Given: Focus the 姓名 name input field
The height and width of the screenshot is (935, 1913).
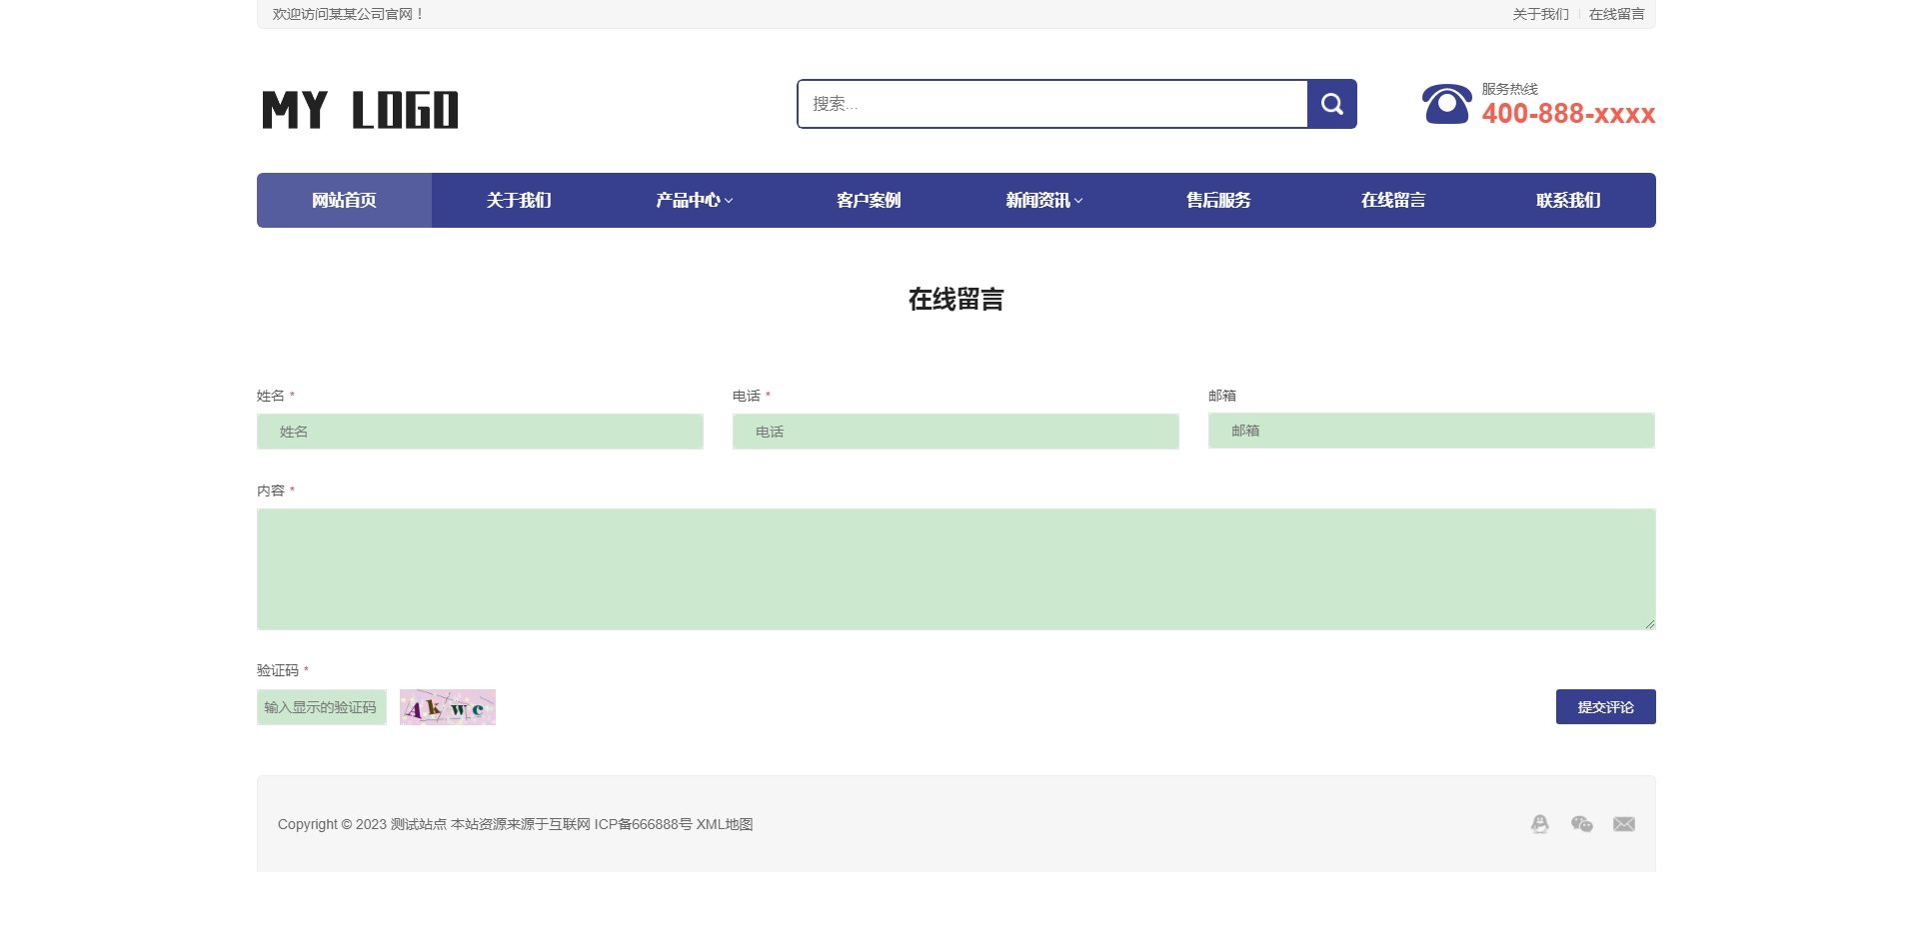Looking at the screenshot, I should coord(480,432).
